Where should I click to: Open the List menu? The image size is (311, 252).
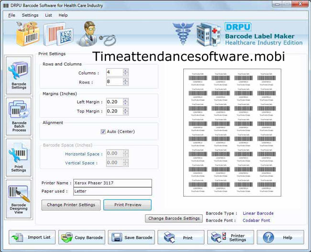[x=48, y=15]
